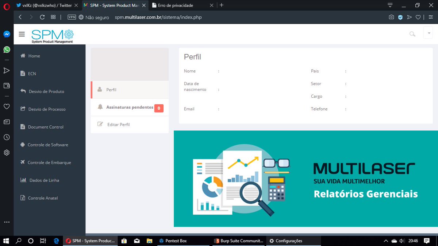Open Desvio de Produto menu item
The image size is (438, 246).
50,91
